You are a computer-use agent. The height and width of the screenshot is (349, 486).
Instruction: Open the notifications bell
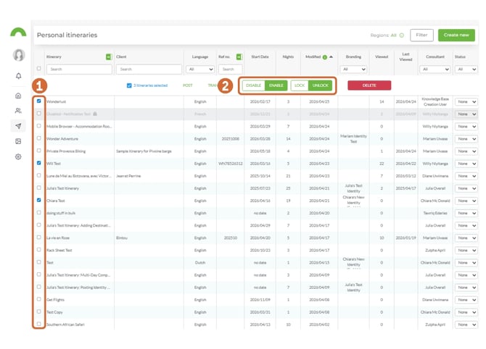pos(19,76)
